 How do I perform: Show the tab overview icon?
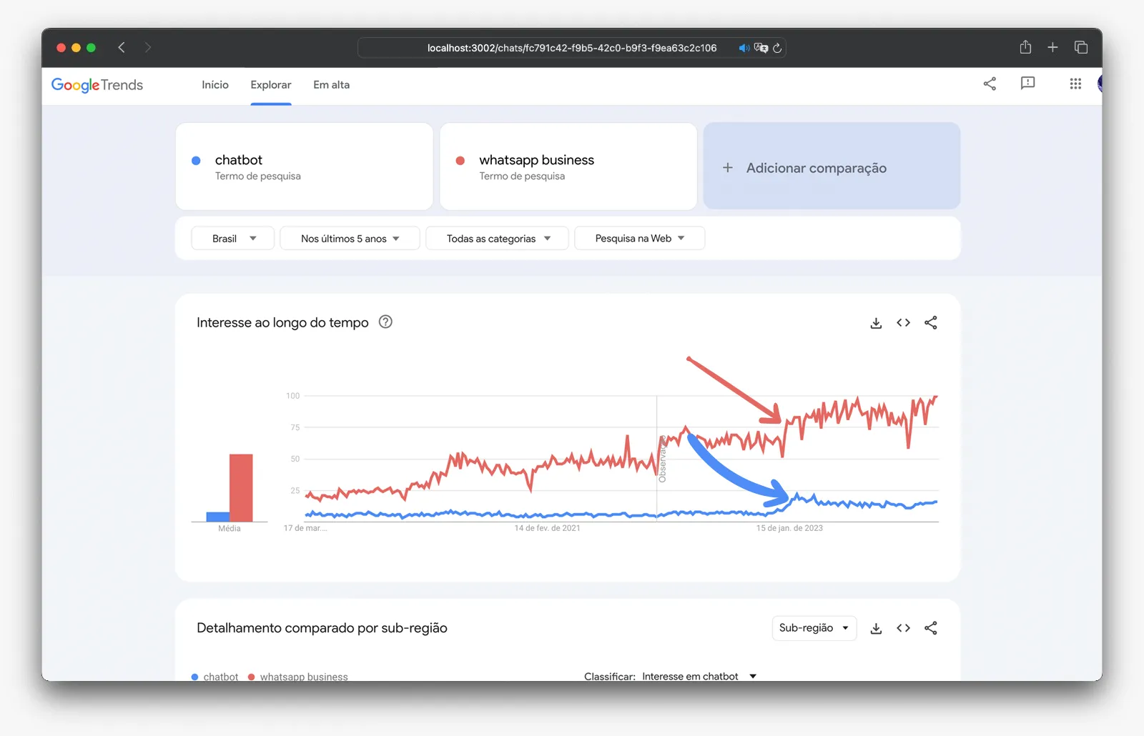point(1080,47)
